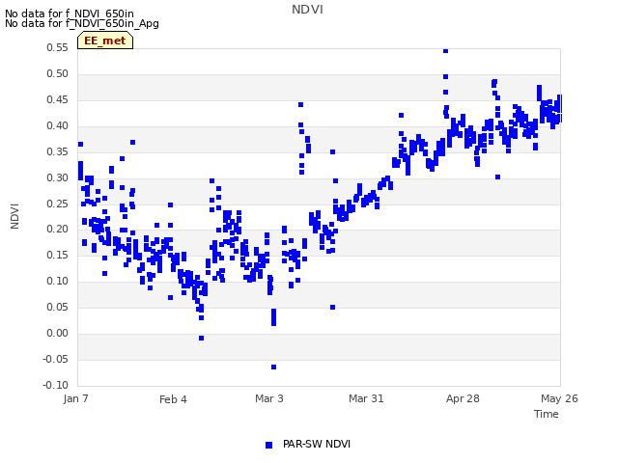618x463 pixels.
Task: Click the blue PAR-SW NDVI legend swatch
Action: coord(268,445)
